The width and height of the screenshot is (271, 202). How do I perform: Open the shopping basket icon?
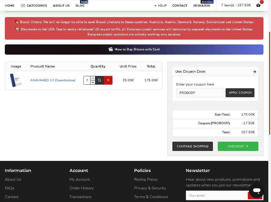(x=258, y=5)
